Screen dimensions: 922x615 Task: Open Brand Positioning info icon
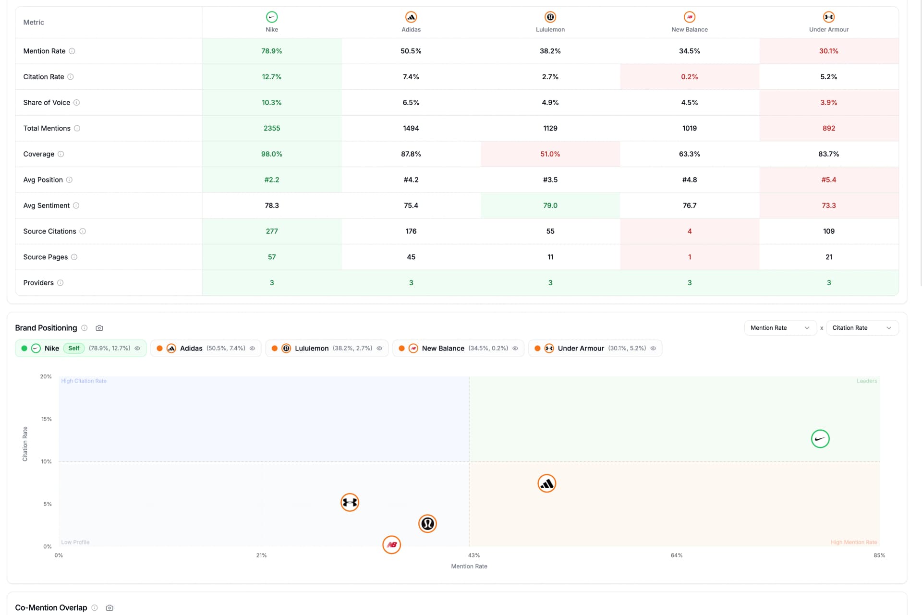[85, 328]
